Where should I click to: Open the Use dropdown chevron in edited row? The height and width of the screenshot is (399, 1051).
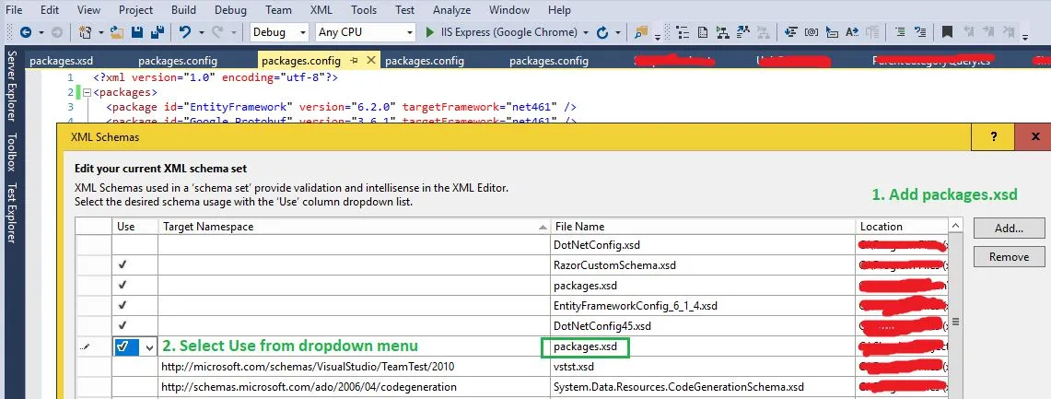(x=149, y=347)
